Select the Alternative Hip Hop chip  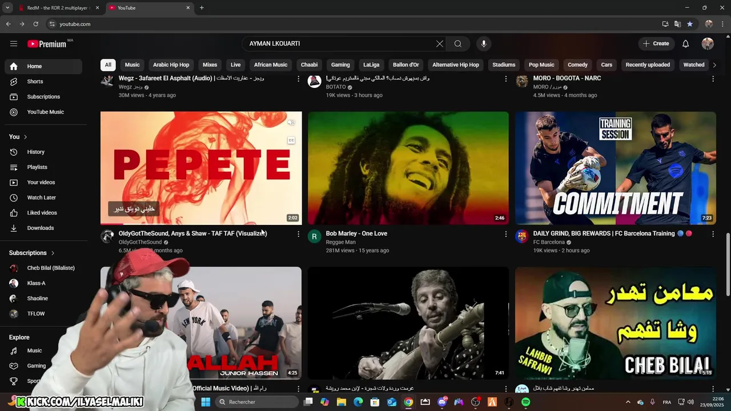click(456, 65)
